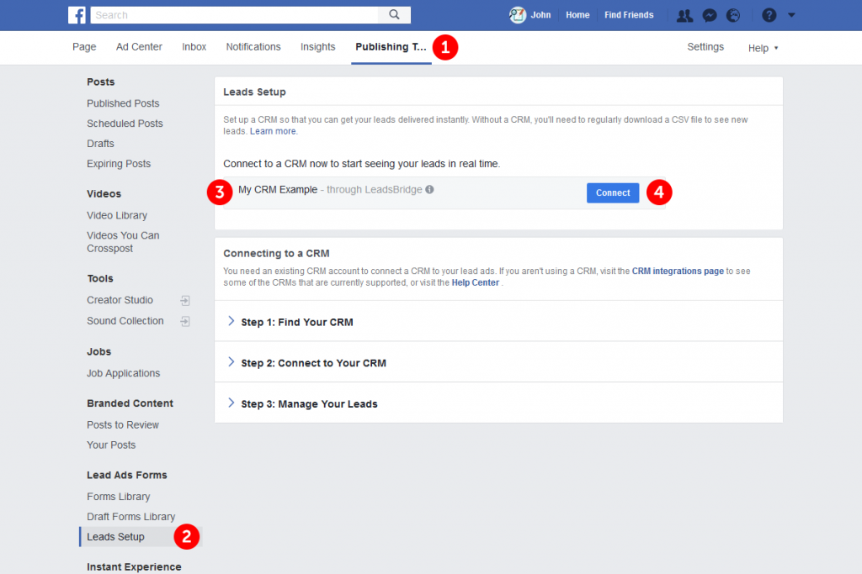The height and width of the screenshot is (574, 862).
Task: Select Posts to Review in sidebar
Action: pos(123,424)
